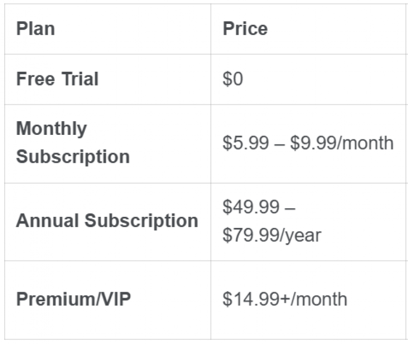Select the Free Trial plan cell
Screen dimensions: 408x344
click(x=57, y=79)
